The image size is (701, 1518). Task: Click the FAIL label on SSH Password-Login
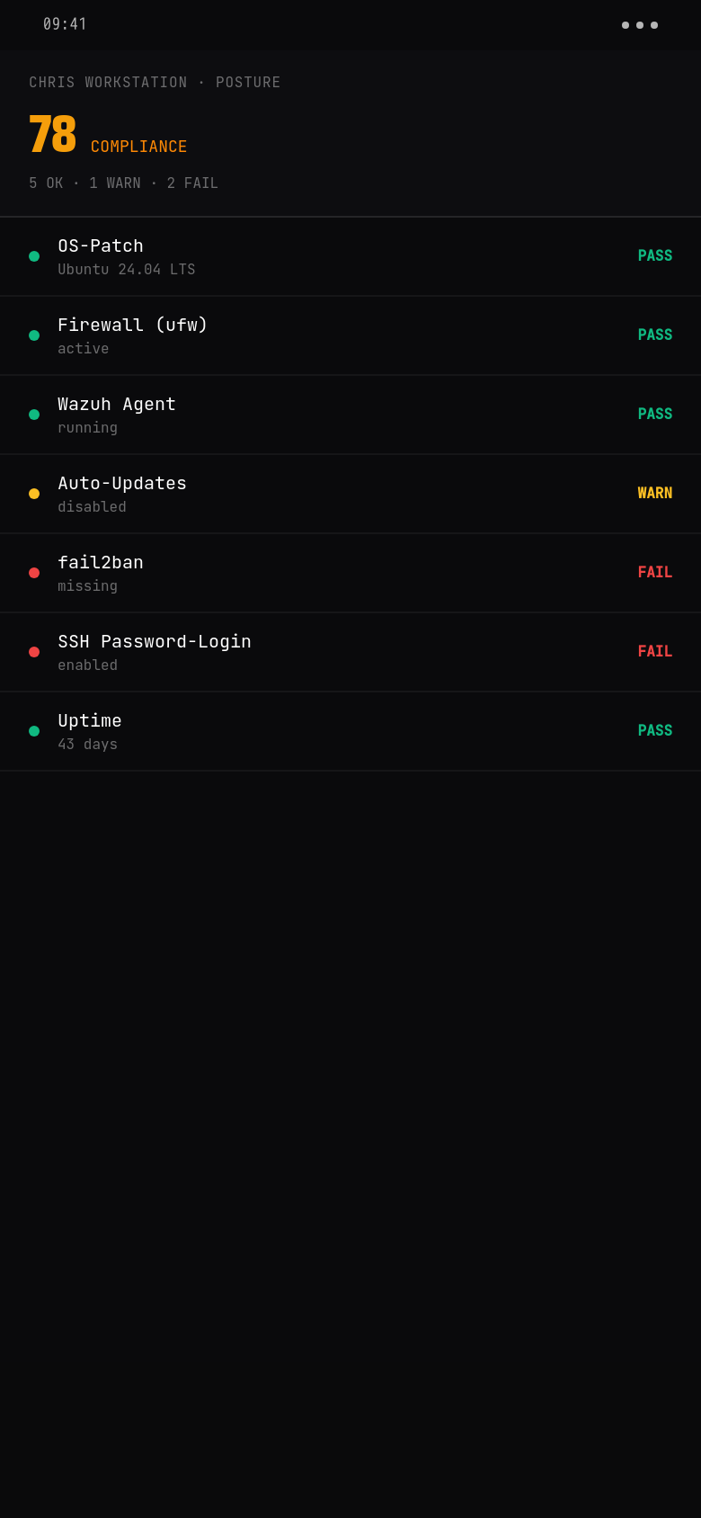(655, 651)
